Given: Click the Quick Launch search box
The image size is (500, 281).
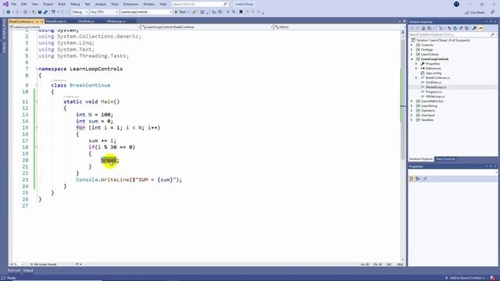Looking at the screenshot, I should pyautogui.click(x=199, y=4).
